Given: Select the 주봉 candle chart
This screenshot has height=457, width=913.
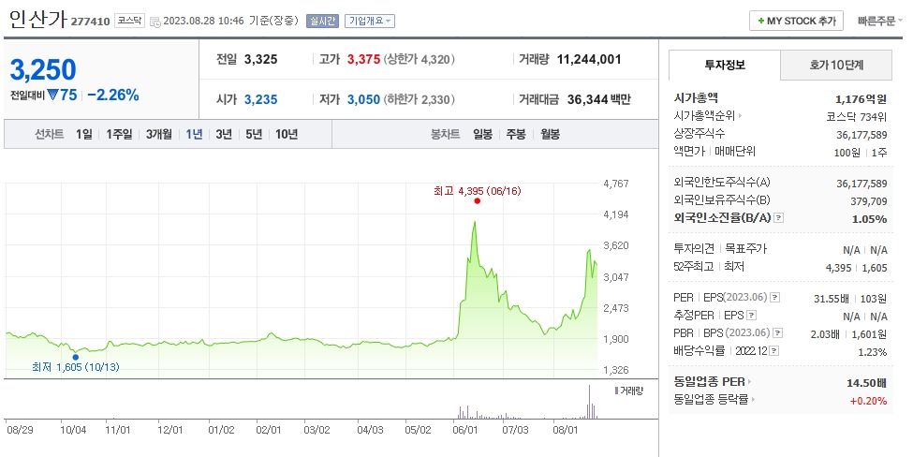Looking at the screenshot, I should [x=516, y=135].
